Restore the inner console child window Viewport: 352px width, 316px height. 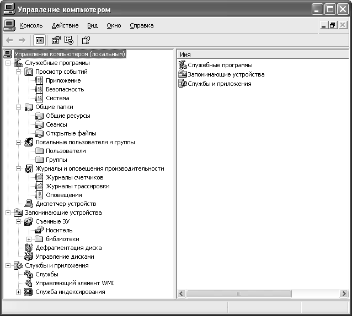click(333, 25)
